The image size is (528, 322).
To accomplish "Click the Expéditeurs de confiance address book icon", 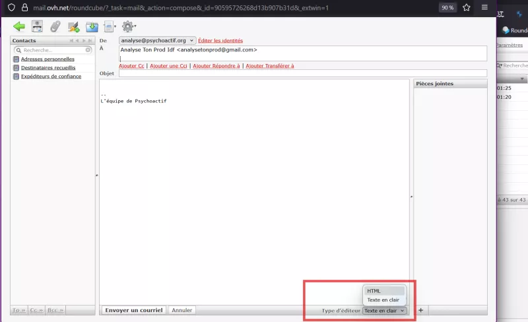I will coord(16,77).
